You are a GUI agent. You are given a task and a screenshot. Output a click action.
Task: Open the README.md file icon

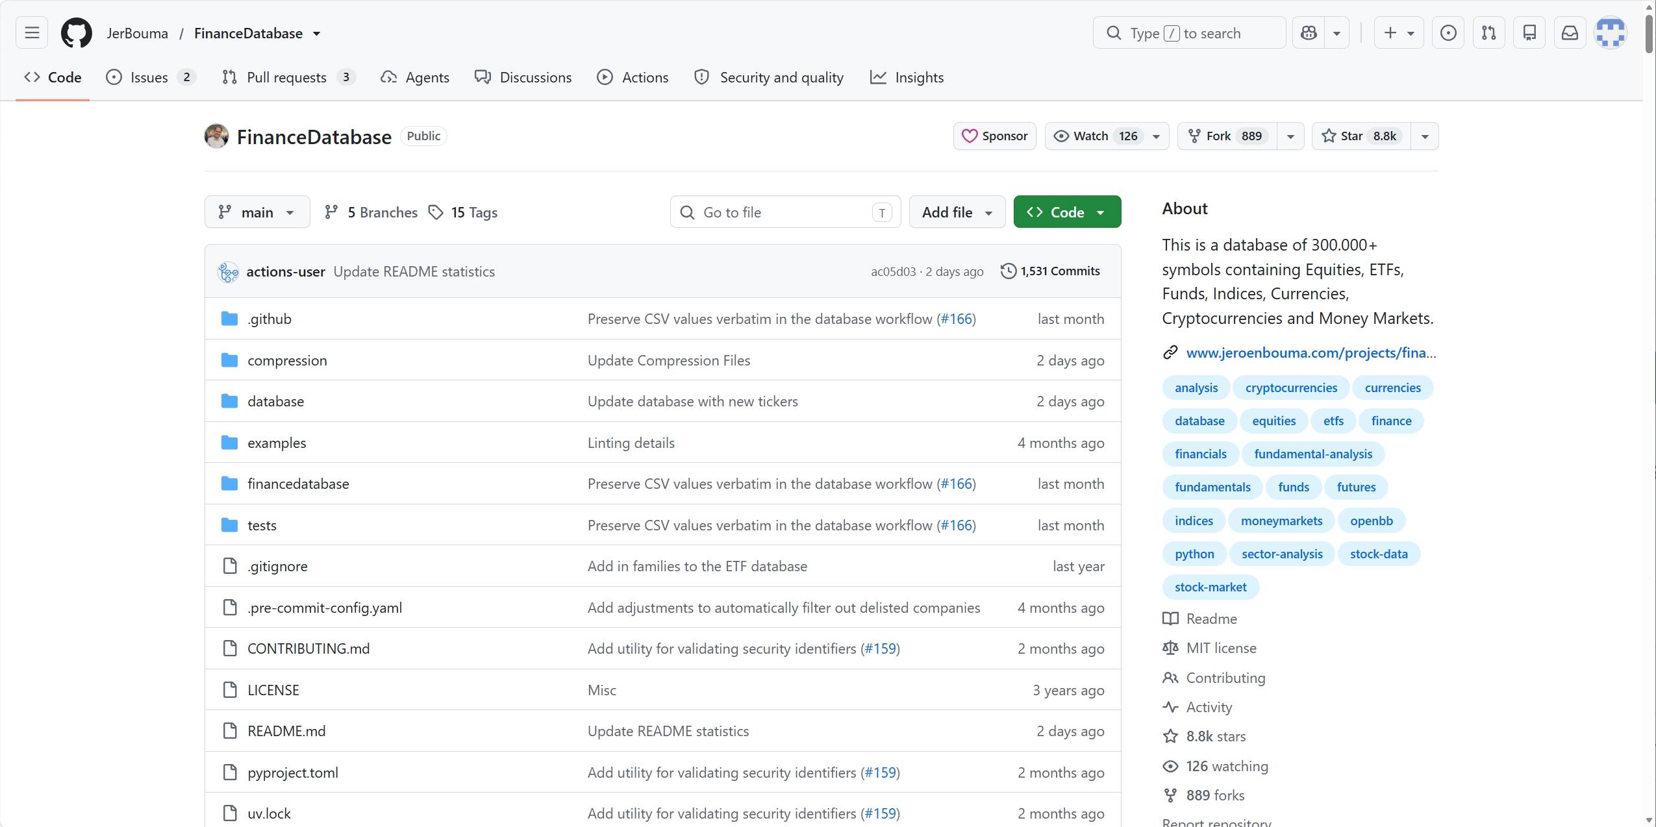click(x=230, y=731)
